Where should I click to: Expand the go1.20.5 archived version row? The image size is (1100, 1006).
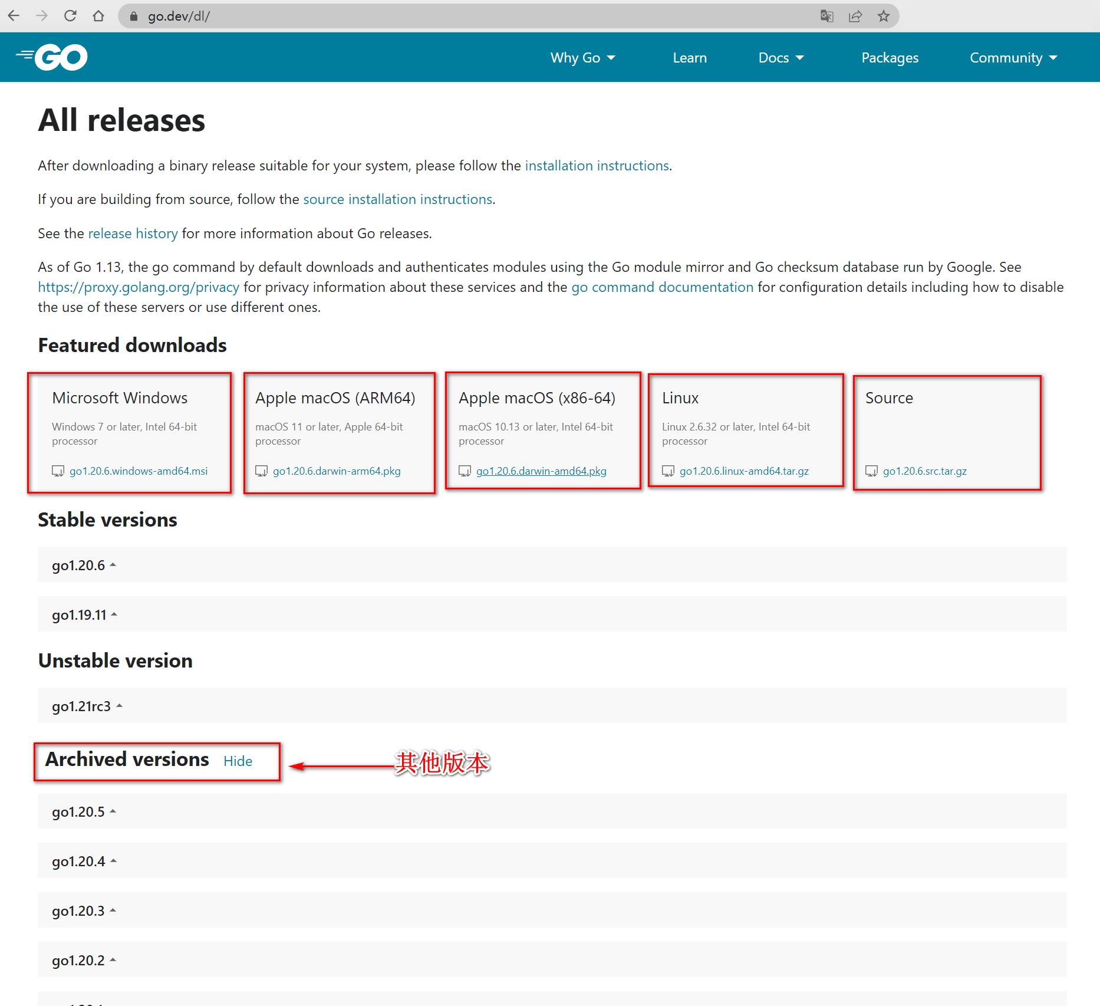pyautogui.click(x=552, y=811)
